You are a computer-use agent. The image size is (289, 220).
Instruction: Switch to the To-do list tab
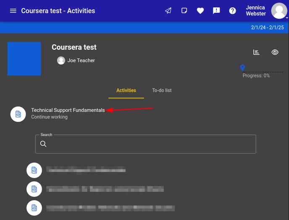pos(162,90)
